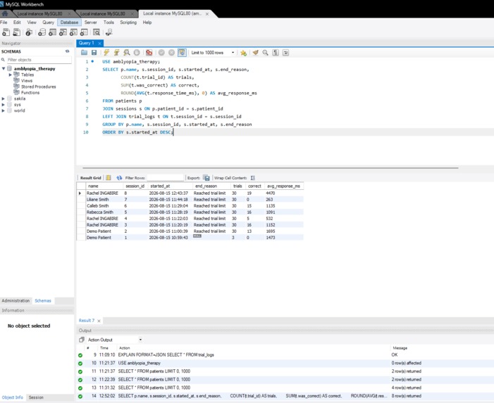
Task: Toggle invisible characters display
Action: [x=276, y=53]
